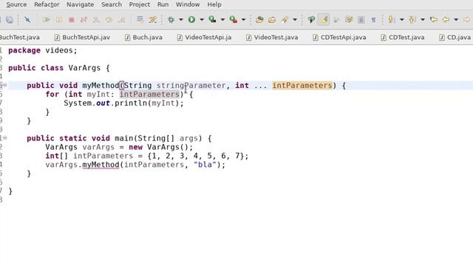The height and width of the screenshot is (266, 473).
Task: Click the 'package videos;' line
Action: click(x=43, y=50)
